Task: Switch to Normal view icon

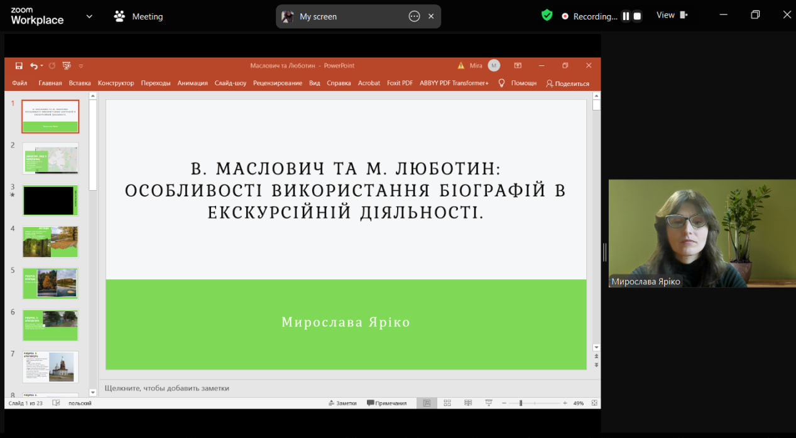Action: pyautogui.click(x=427, y=403)
